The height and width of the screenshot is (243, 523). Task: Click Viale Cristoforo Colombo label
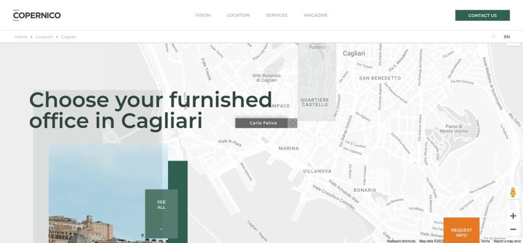[334, 197]
